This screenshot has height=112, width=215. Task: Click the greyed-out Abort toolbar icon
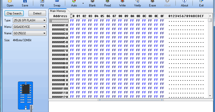[167, 3]
